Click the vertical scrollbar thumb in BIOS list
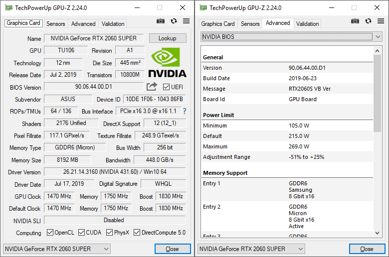 coord(378,94)
